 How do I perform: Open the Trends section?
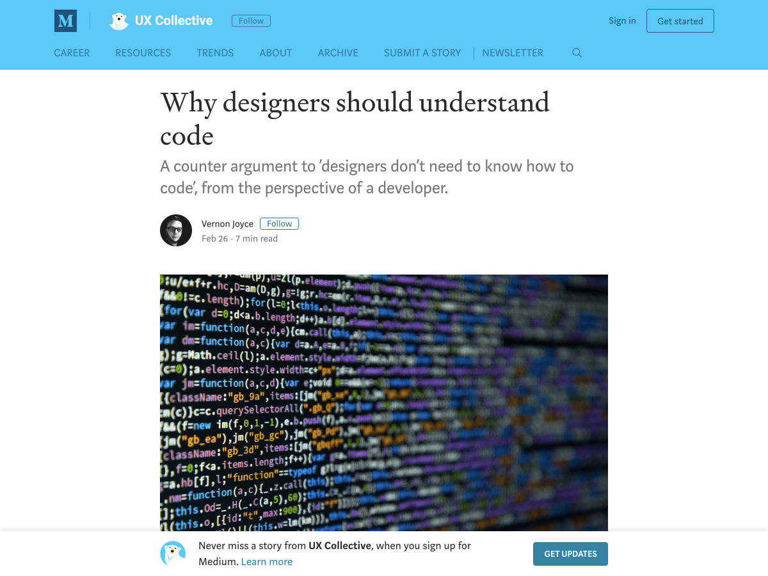(x=215, y=53)
